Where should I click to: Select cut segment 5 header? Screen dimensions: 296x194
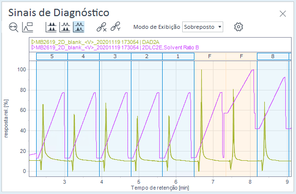coord(52,56)
